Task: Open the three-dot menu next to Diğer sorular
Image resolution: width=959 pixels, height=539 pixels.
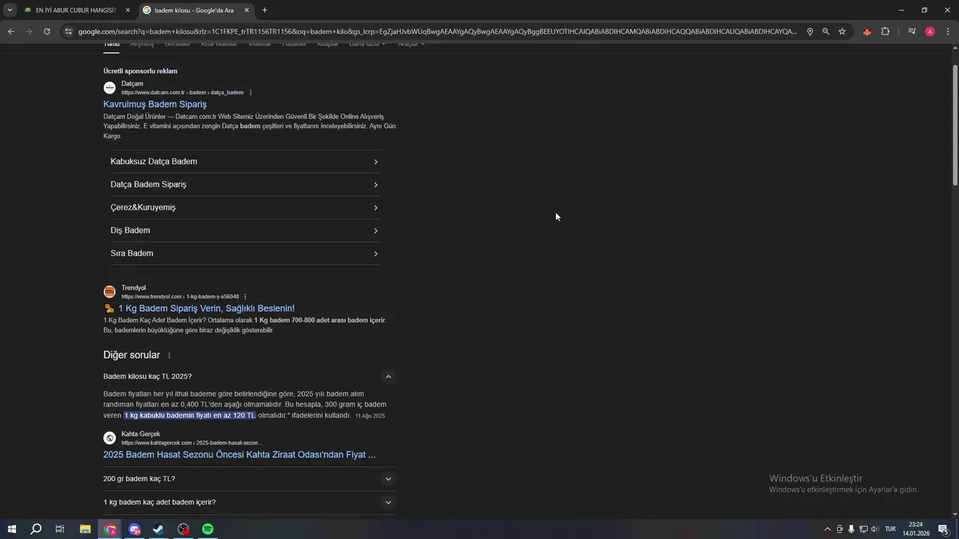Action: pyautogui.click(x=169, y=356)
